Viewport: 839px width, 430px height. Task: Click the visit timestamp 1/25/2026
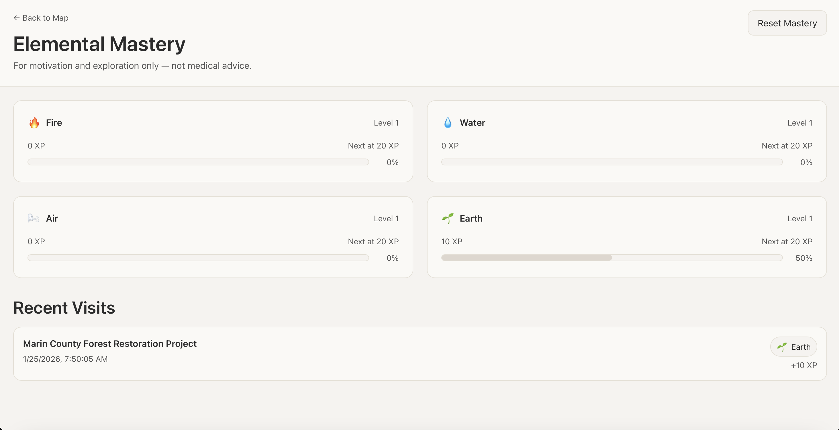click(65, 359)
